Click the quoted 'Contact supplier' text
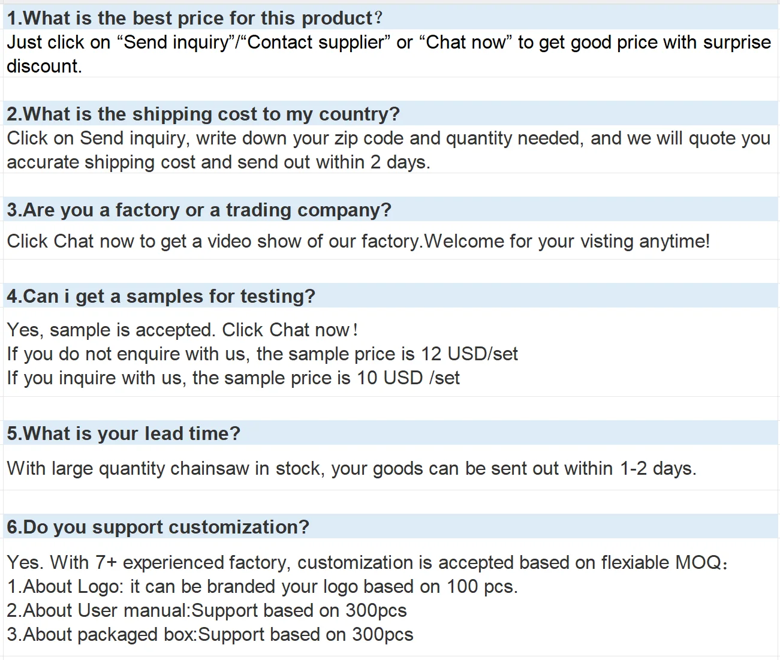 point(315,43)
